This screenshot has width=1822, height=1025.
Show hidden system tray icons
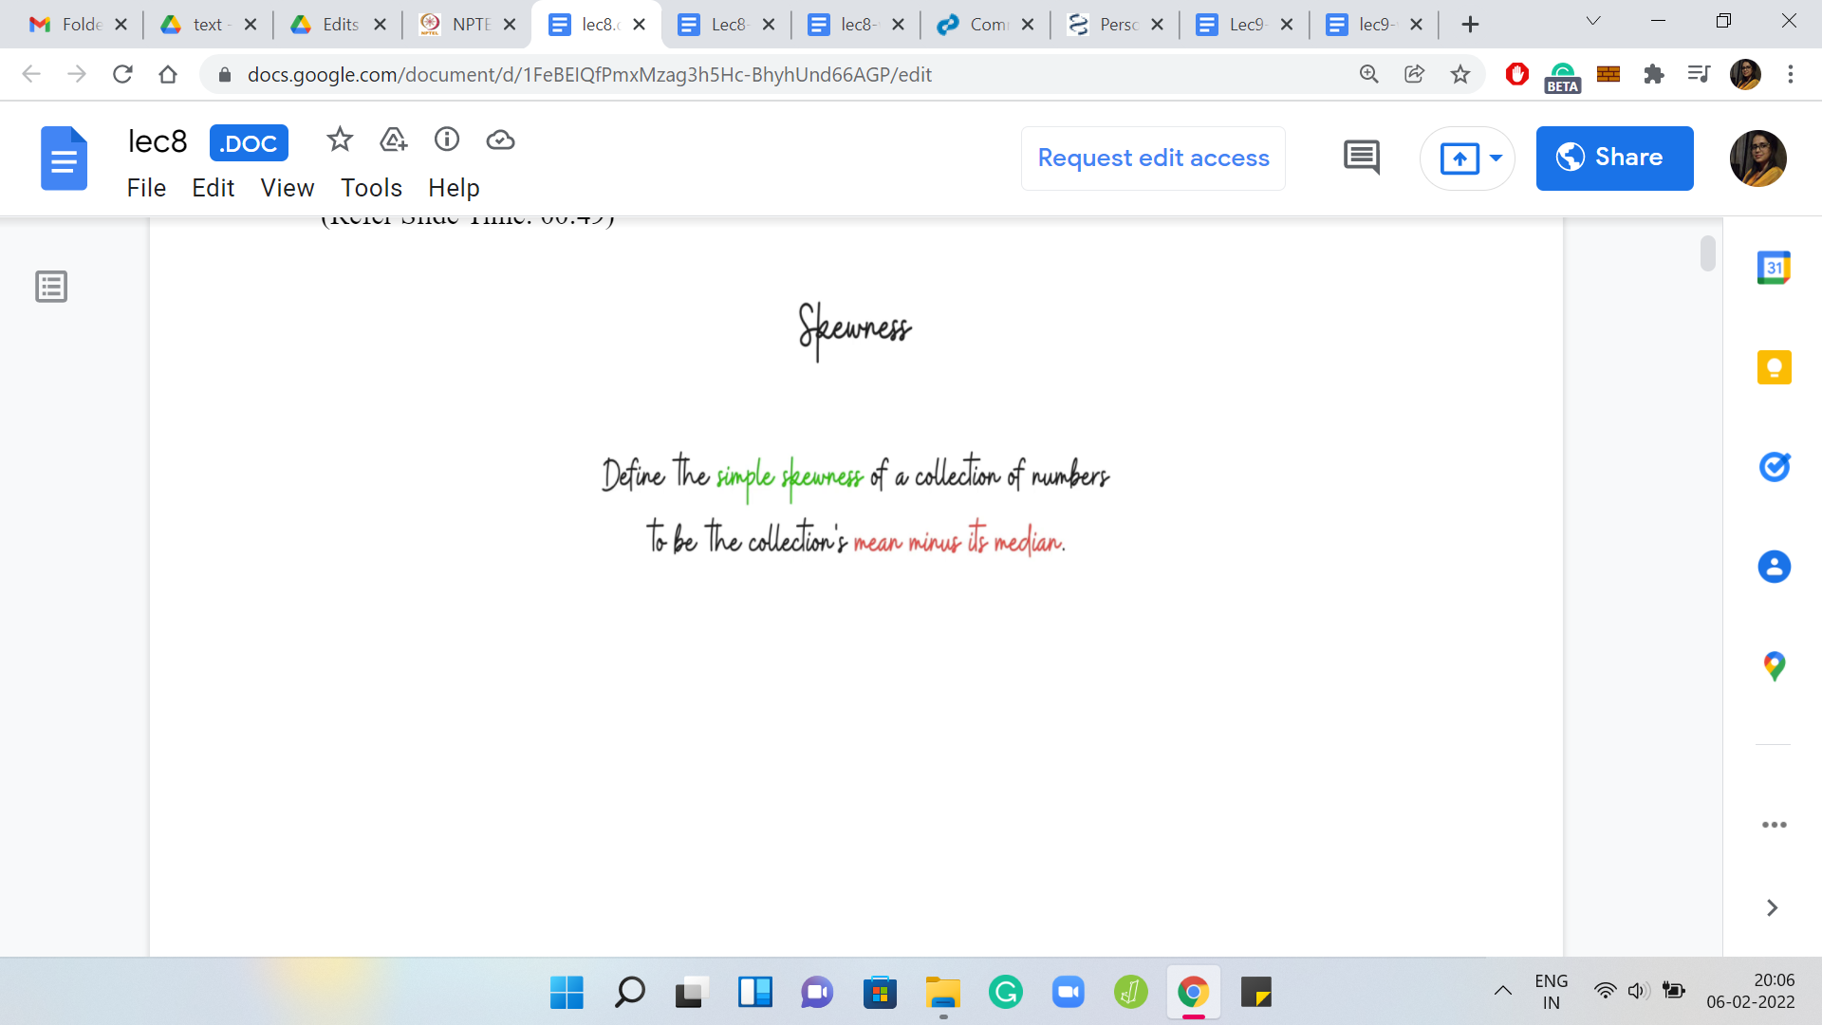tap(1502, 992)
